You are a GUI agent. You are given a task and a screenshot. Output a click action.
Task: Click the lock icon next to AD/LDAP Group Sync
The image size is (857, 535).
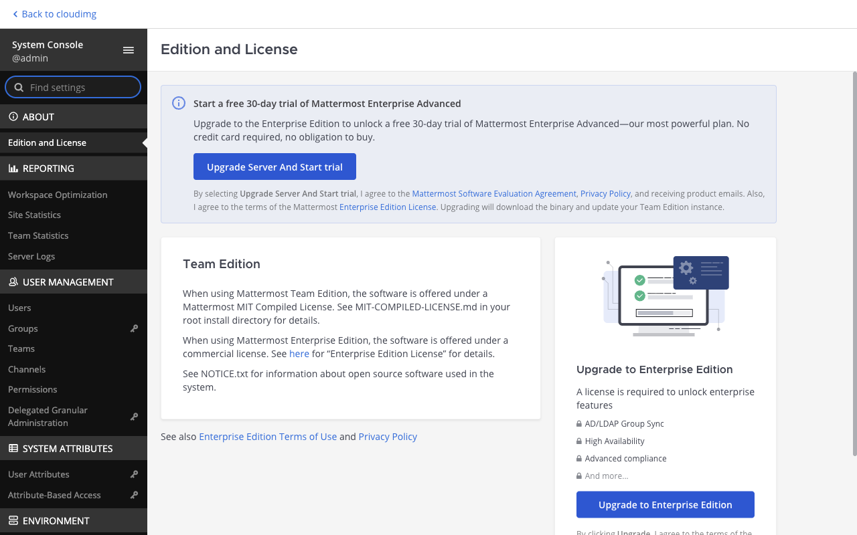point(579,424)
